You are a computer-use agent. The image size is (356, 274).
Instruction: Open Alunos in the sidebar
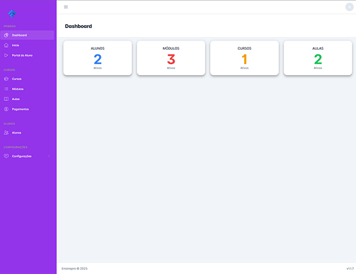(27, 133)
